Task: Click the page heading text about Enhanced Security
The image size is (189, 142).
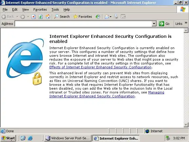Action: pos(110,39)
